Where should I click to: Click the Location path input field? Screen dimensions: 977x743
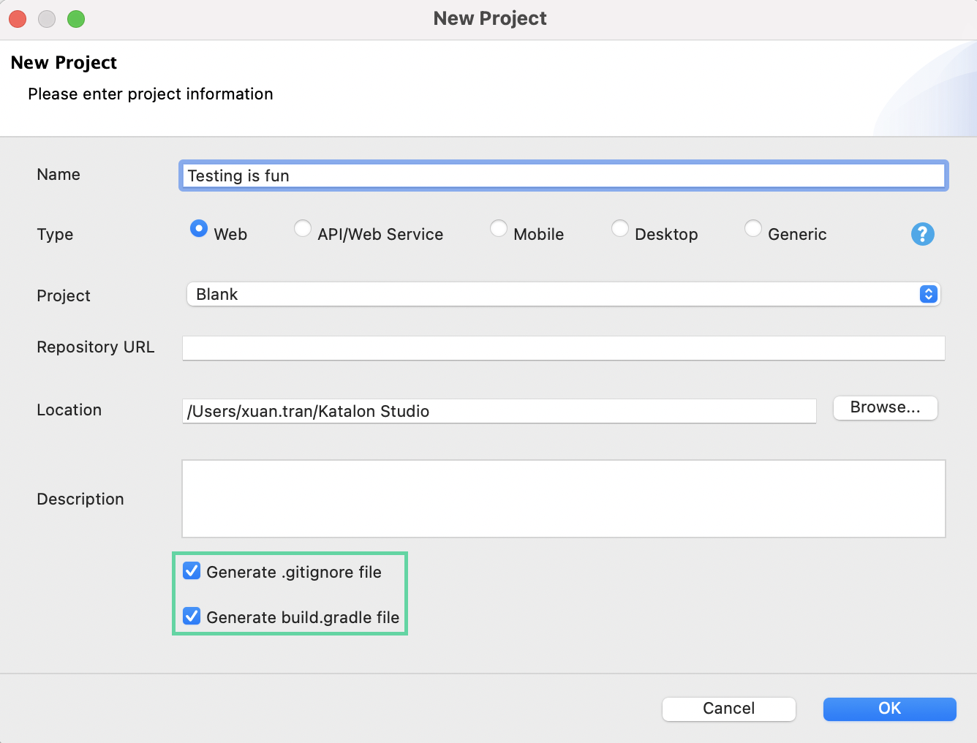coord(499,411)
